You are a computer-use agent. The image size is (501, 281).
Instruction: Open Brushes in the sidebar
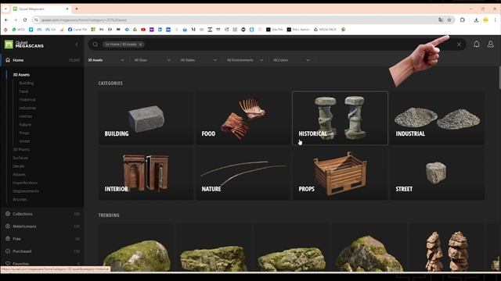pos(20,199)
